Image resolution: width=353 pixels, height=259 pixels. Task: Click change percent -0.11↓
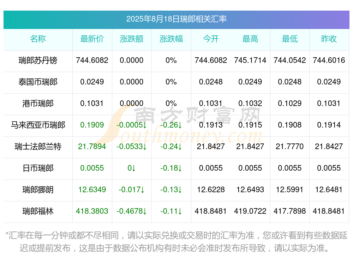(171, 211)
